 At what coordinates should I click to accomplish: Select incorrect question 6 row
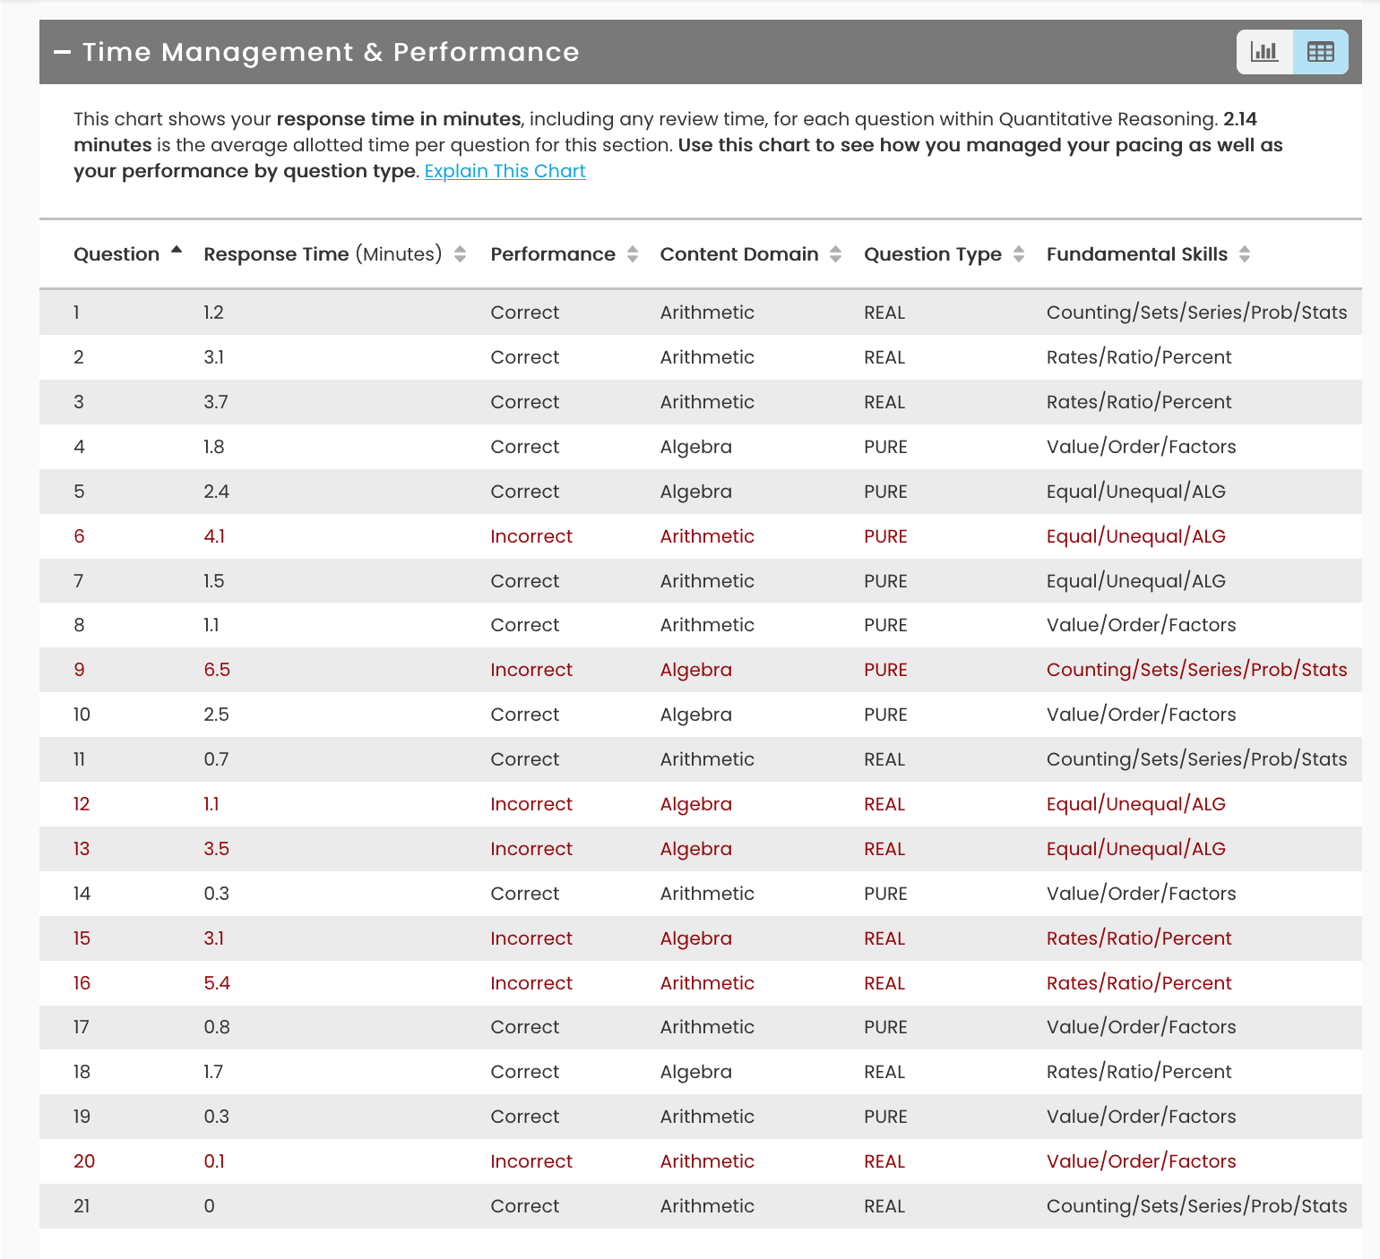79,536
